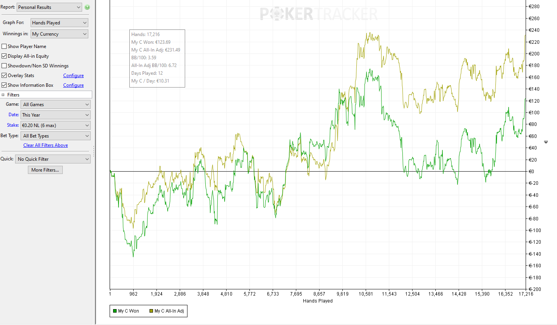Screen dimensions: 557x325
Task: Click Clear All Filters Above link
Action: coord(45,145)
